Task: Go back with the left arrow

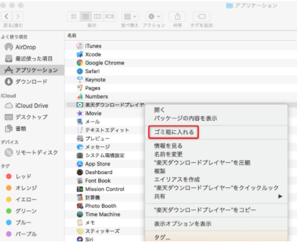Action: 7,16
